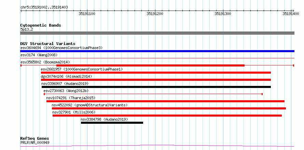Select the esv3604694 (1000GenomesConsortiumPhase3) label
The height and width of the screenshot is (150, 304).
coord(61,48)
